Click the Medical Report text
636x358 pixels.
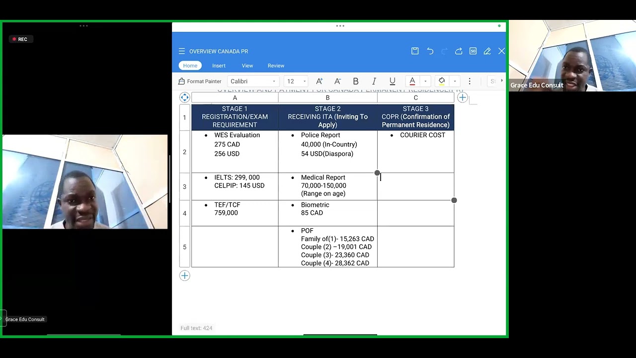323,178
